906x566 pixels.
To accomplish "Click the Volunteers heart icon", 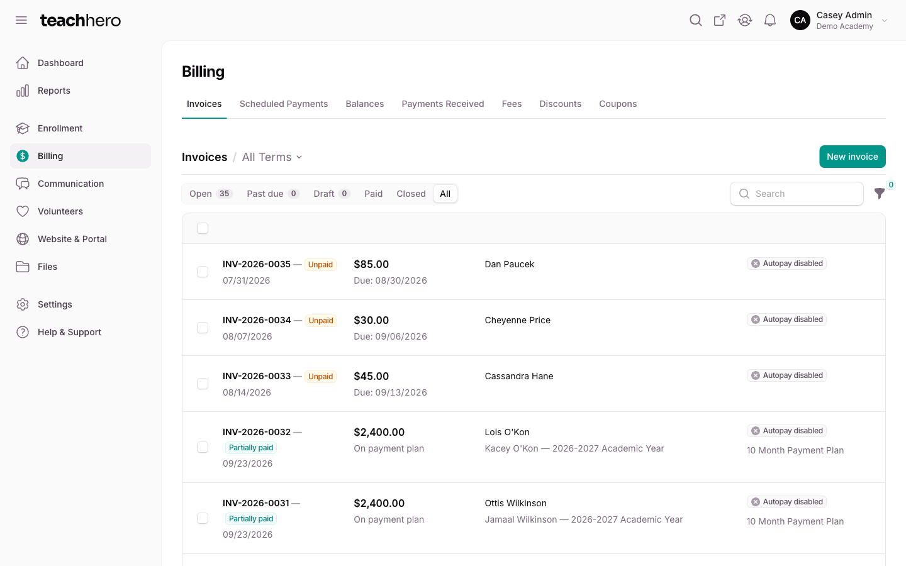I will coord(23,211).
